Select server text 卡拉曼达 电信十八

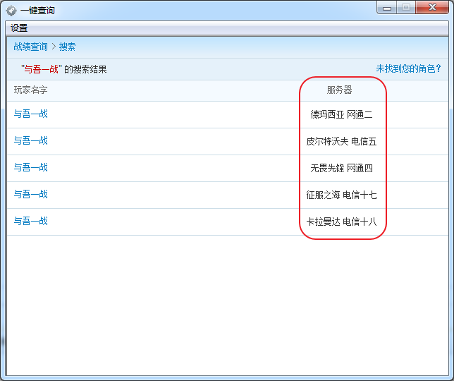341,222
